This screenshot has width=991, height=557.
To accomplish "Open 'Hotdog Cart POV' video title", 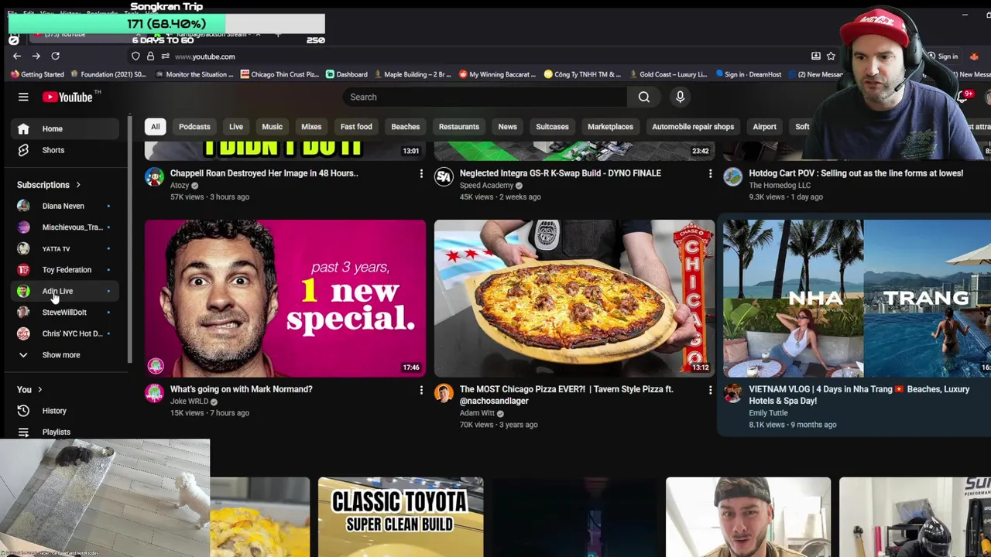I will [x=856, y=173].
